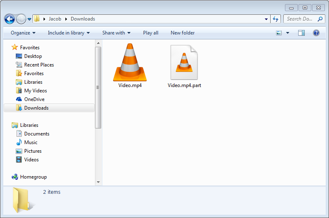Click the navigation pane scrollbar thumb
Viewport: 329px width, 218px height.
[x=98, y=87]
